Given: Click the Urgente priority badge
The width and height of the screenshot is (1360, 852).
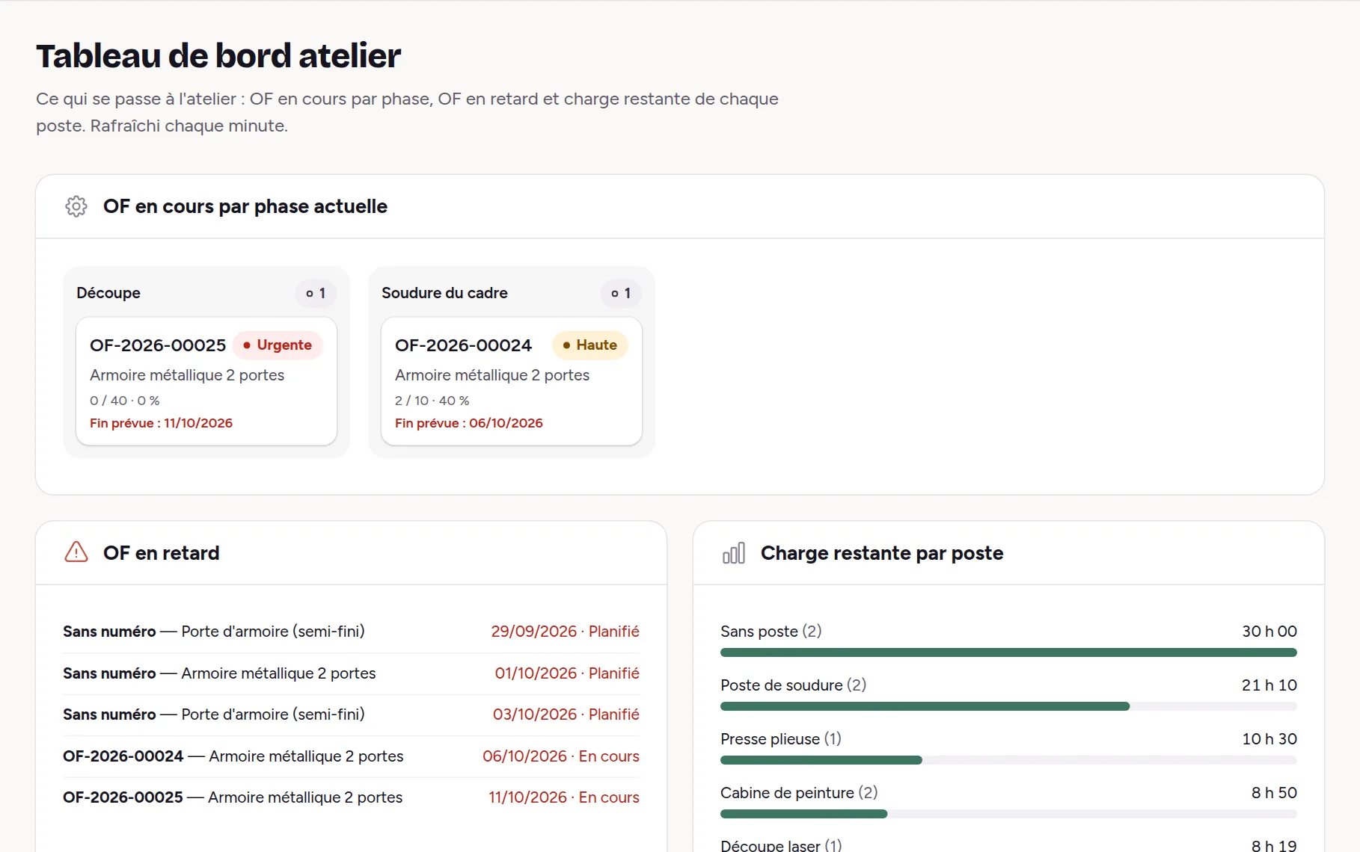Looking at the screenshot, I should pyautogui.click(x=278, y=345).
